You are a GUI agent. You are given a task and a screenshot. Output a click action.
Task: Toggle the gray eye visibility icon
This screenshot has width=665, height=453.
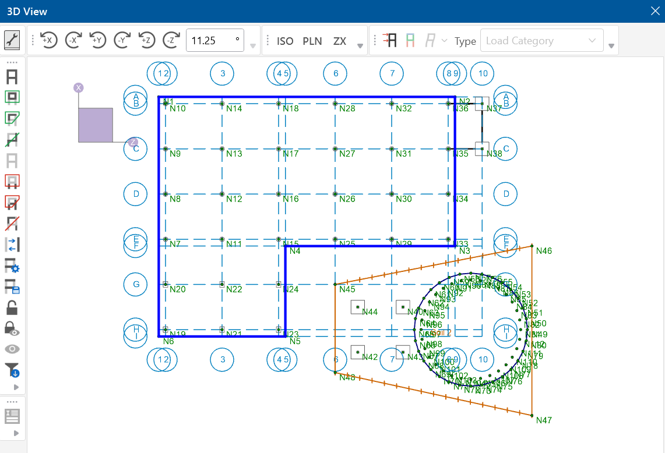[x=12, y=349]
